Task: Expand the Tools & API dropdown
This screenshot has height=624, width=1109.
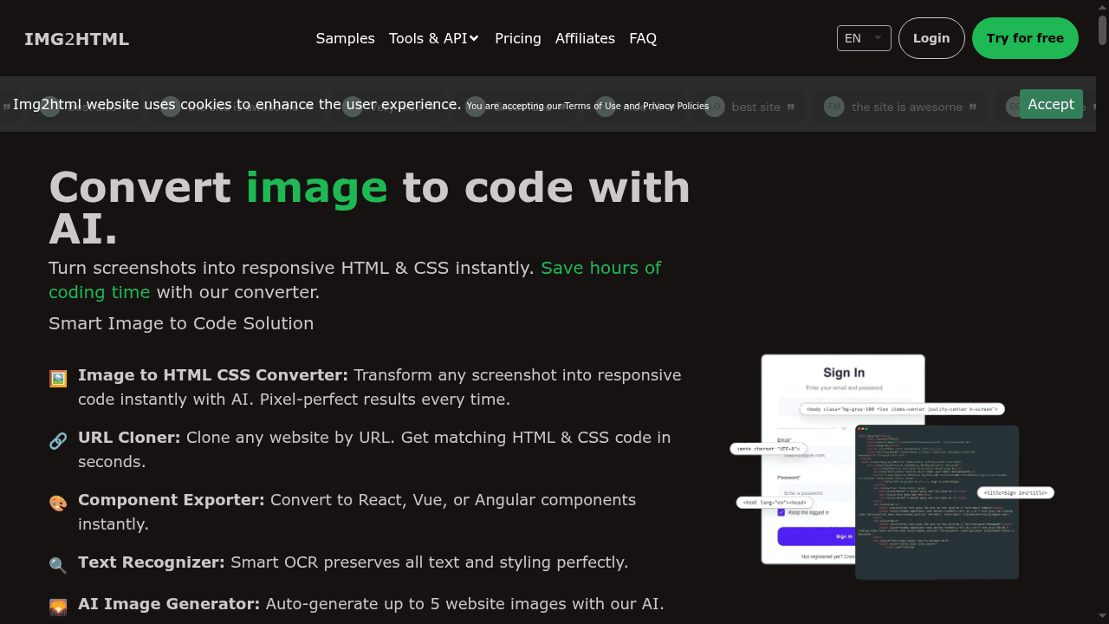Action: (434, 38)
